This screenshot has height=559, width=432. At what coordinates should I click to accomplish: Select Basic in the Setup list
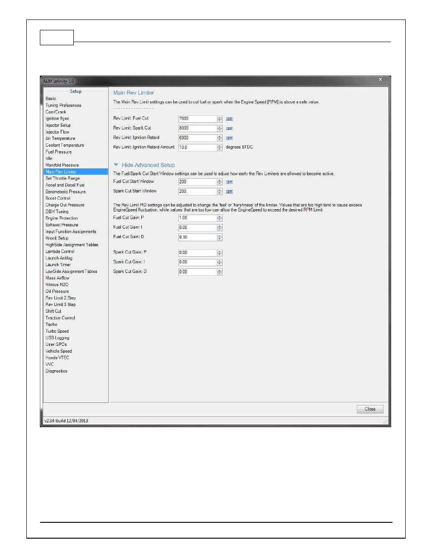(x=51, y=99)
